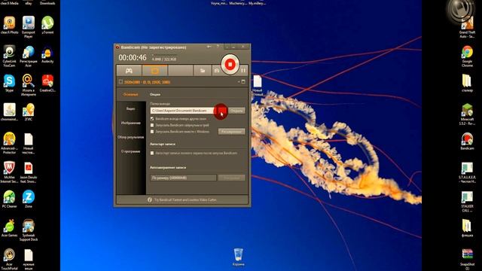The image size is (482, 271).
Task: Click the resolution text 1920x1080 target bar
Action: pyautogui.click(x=147, y=82)
